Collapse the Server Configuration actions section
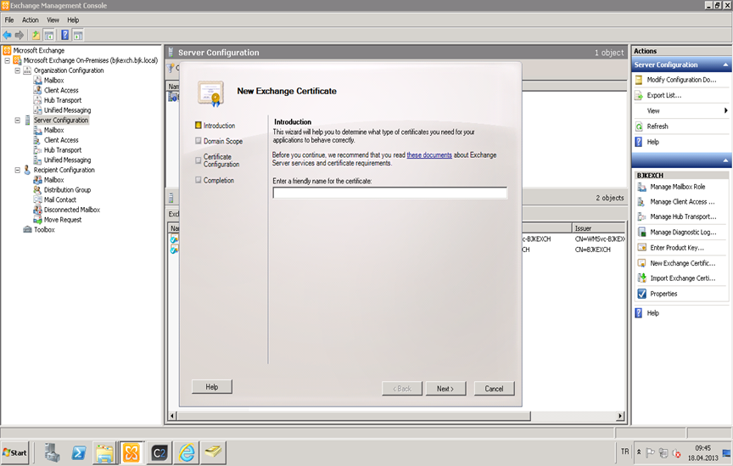Image resolution: width=733 pixels, height=466 pixels. point(725,65)
